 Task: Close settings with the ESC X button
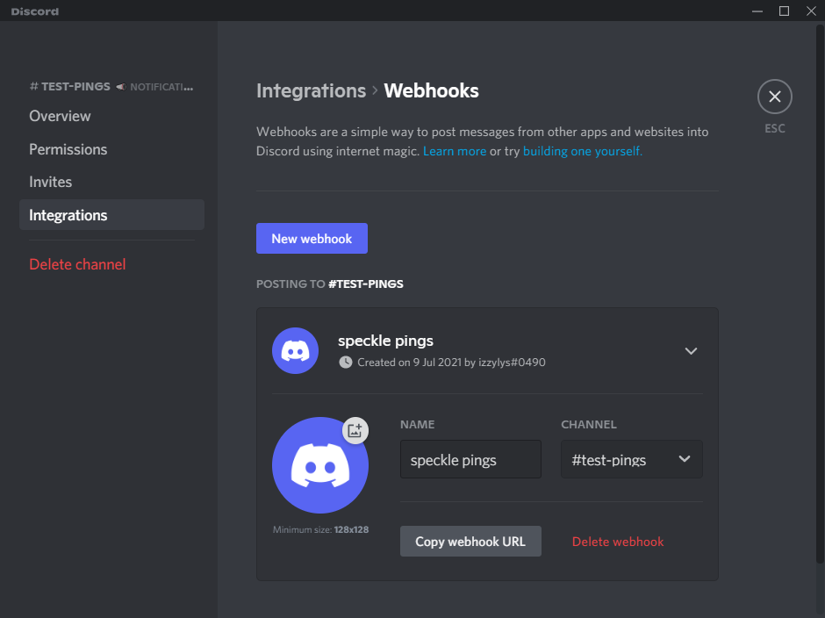click(774, 97)
